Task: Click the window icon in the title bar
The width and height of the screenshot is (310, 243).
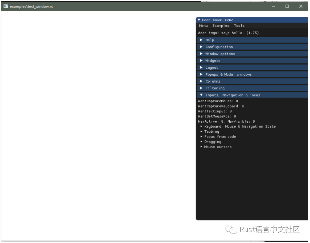Action: coord(5,6)
